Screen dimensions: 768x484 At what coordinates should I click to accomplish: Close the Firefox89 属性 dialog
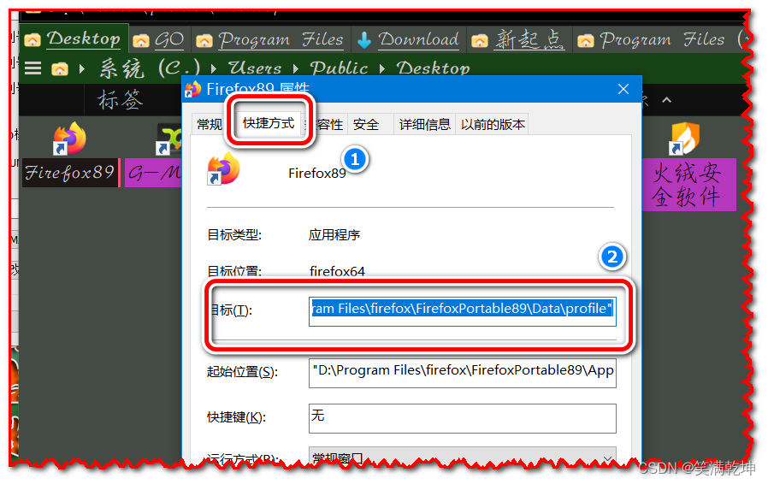coord(623,89)
